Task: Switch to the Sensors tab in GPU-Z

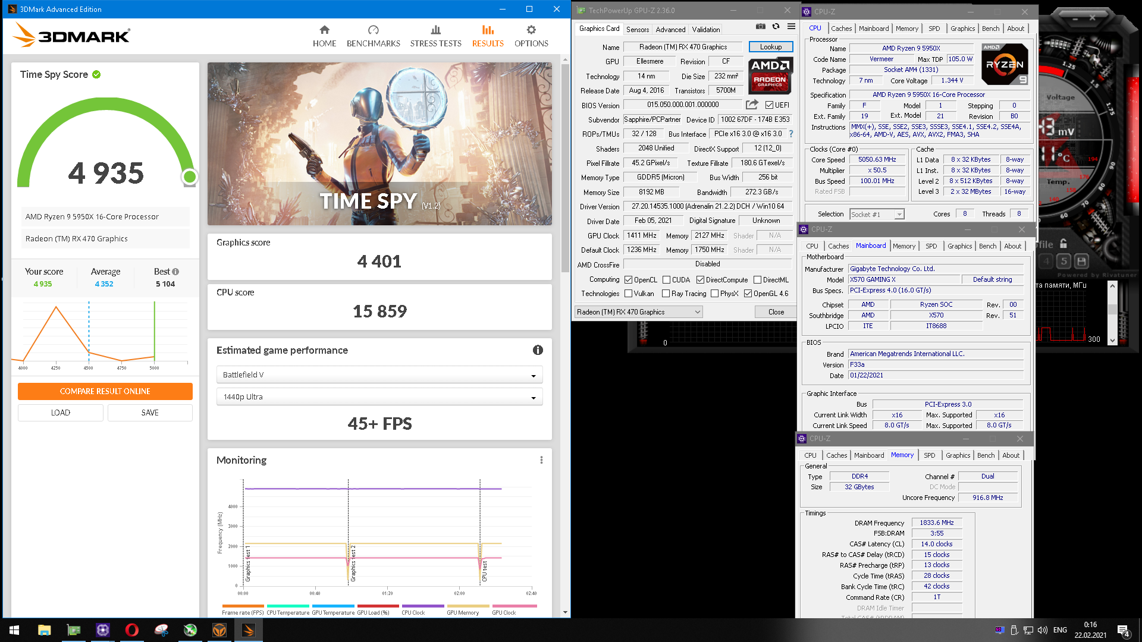Action: coord(638,30)
